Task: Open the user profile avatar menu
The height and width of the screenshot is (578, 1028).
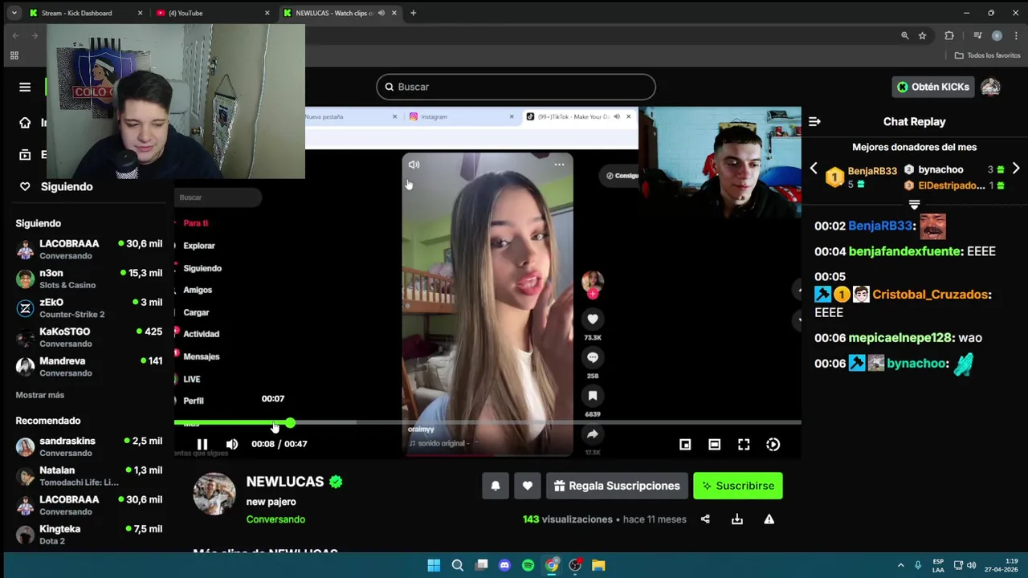Action: coord(990,87)
